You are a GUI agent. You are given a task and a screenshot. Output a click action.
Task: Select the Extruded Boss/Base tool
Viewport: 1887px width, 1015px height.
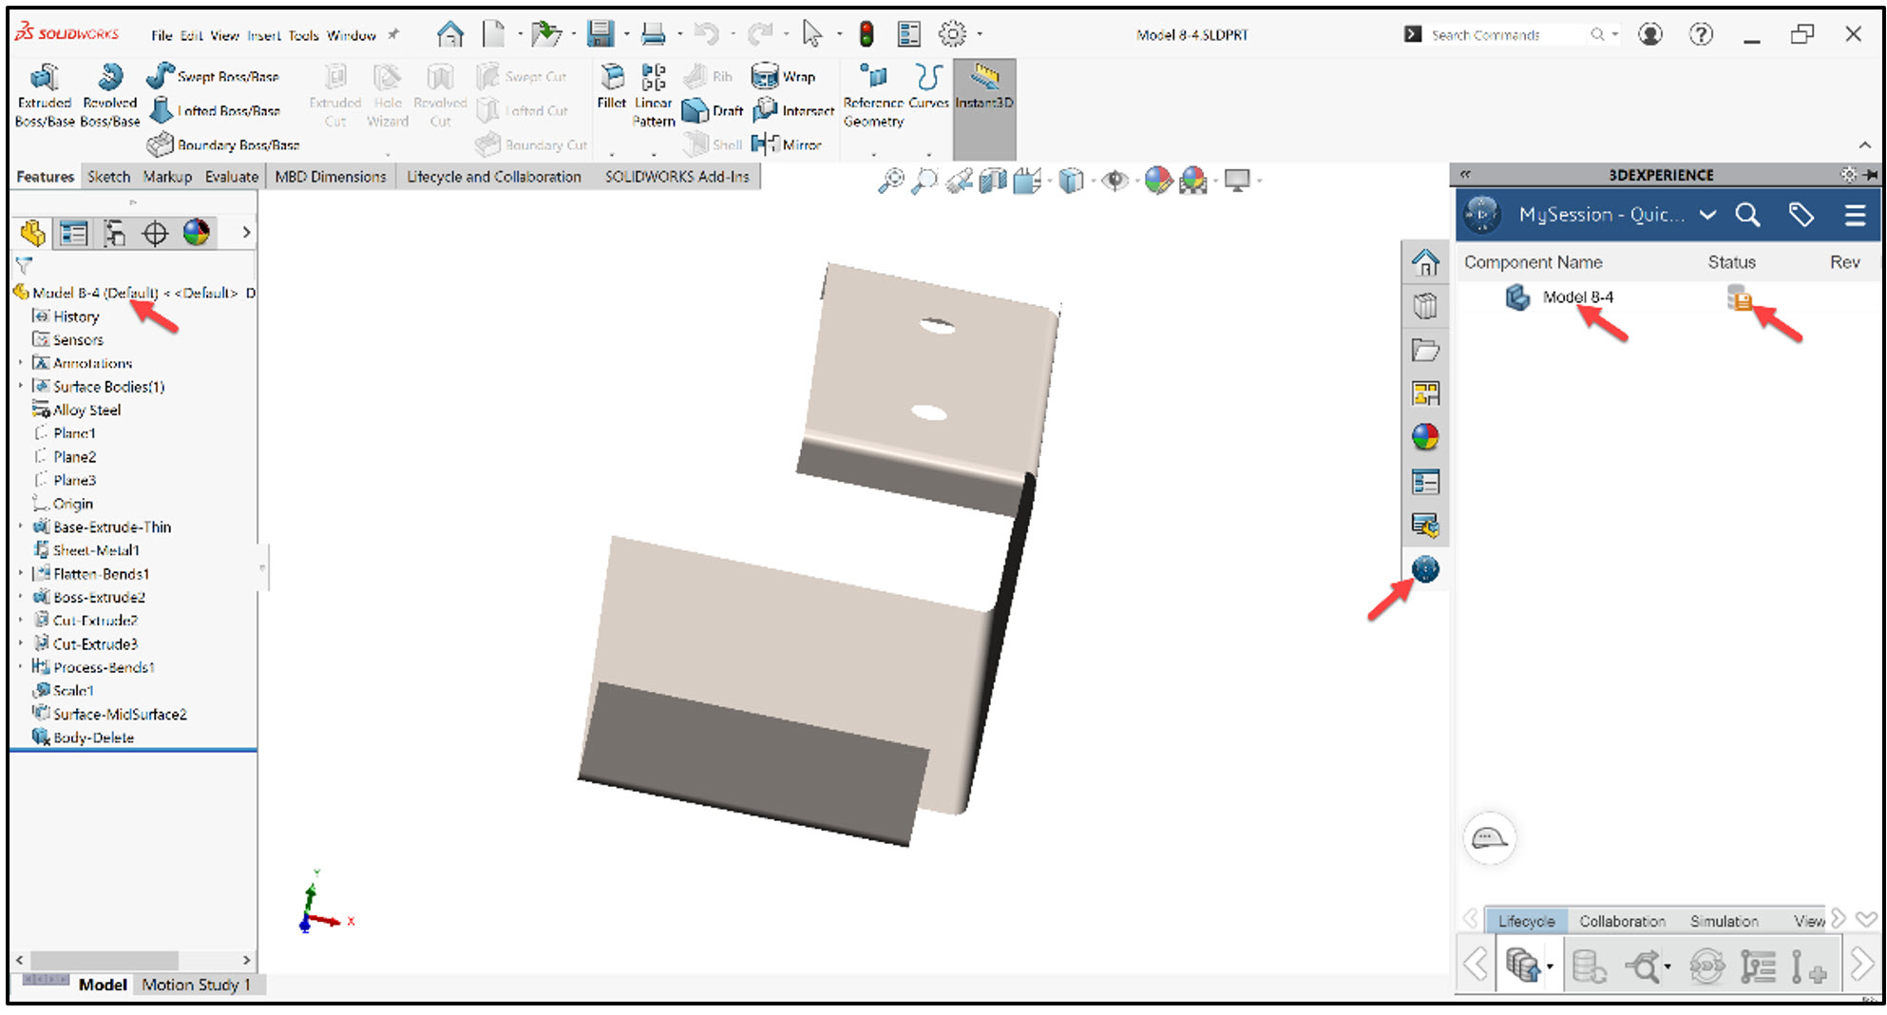44,95
